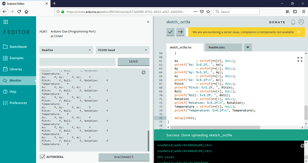
Task: Open the notifications bell icon
Action: click(x=293, y=22)
